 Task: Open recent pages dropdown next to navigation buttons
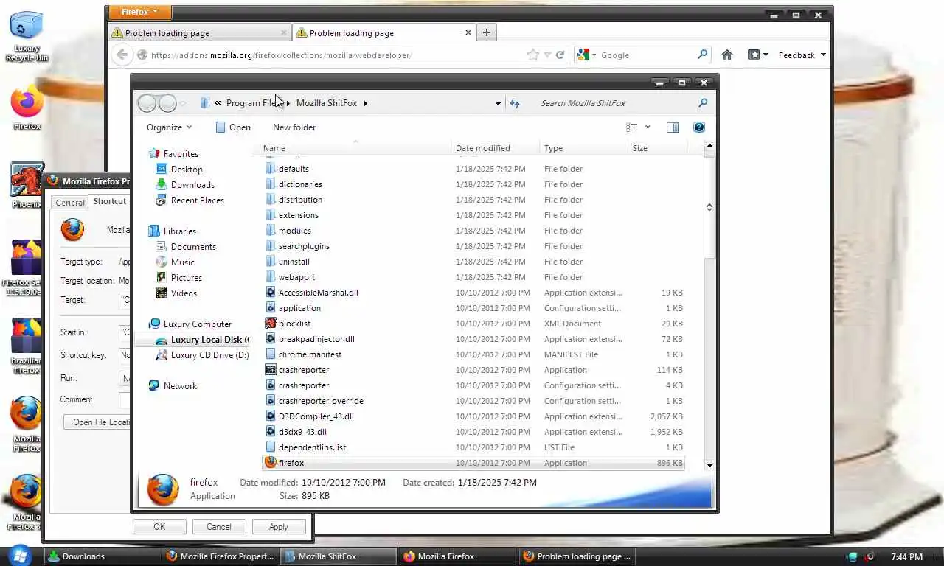coord(183,103)
